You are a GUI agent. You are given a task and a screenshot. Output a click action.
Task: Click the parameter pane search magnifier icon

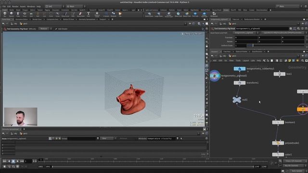pos(298,29)
